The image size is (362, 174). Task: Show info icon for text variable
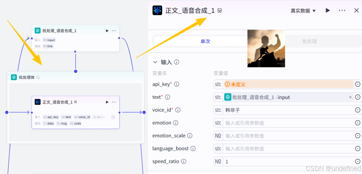(168, 97)
